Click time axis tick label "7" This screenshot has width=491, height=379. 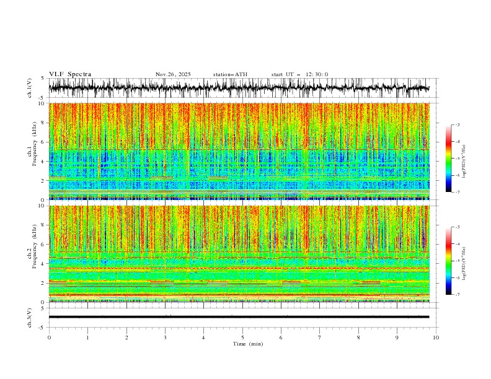click(x=320, y=338)
